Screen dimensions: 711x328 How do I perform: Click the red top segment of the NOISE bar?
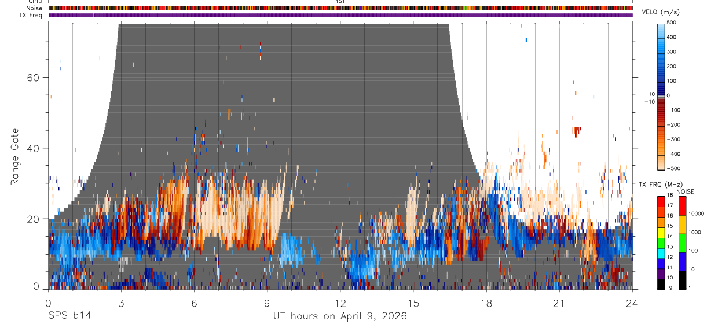(x=682, y=206)
